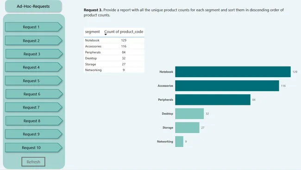Show the Request 8 page
301x170 pixels.
[34, 121]
